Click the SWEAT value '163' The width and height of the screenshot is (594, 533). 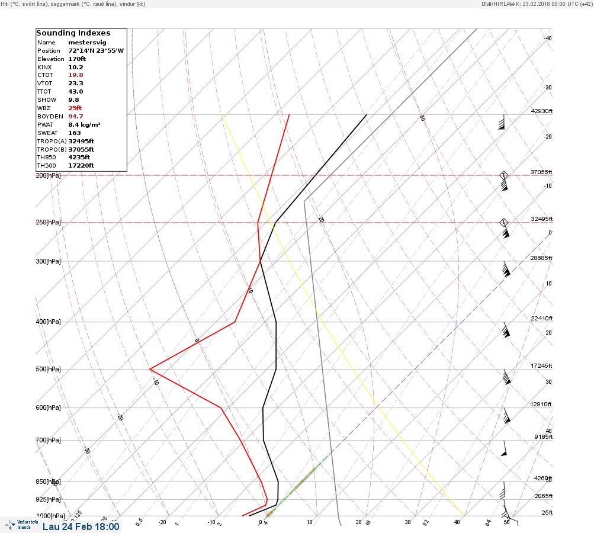[74, 133]
